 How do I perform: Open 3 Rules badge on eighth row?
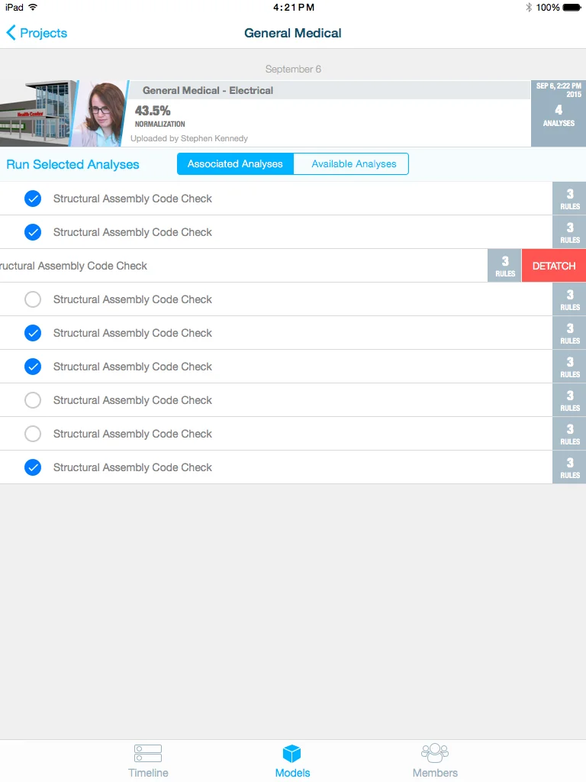pos(569,434)
